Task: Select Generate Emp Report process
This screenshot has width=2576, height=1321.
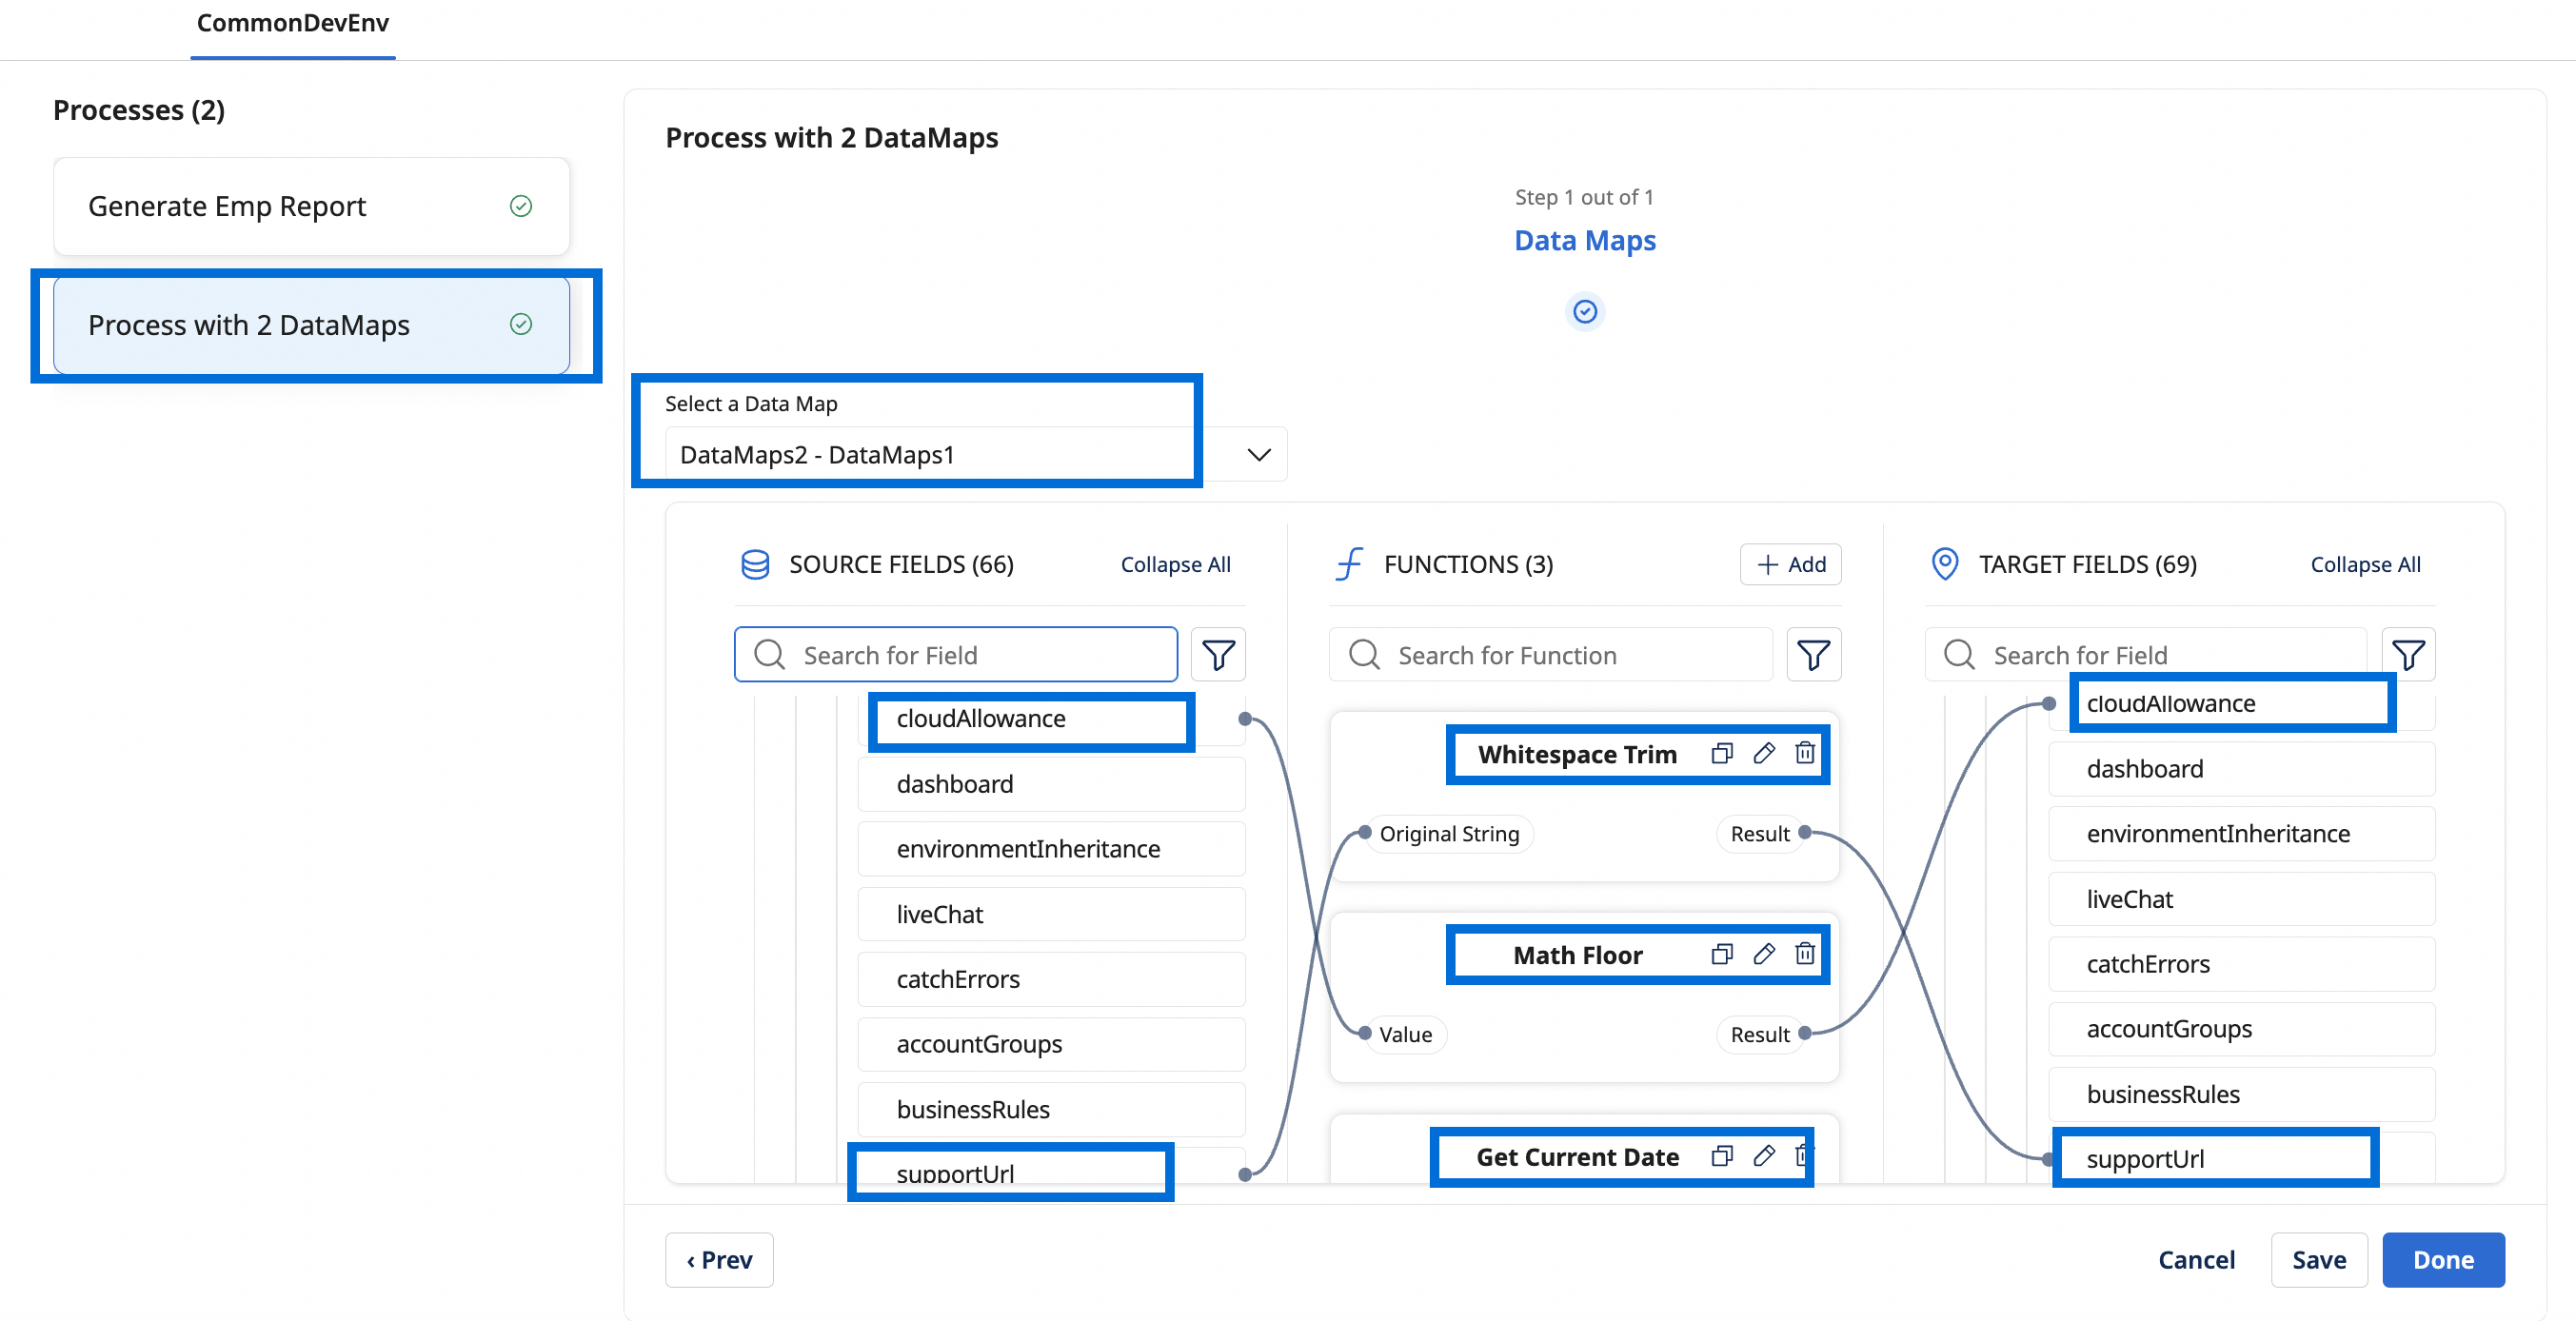Action: point(311,206)
